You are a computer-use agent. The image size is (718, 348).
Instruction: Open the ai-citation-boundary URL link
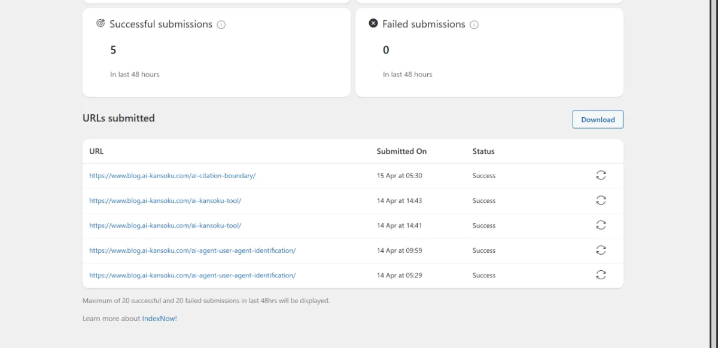point(172,176)
